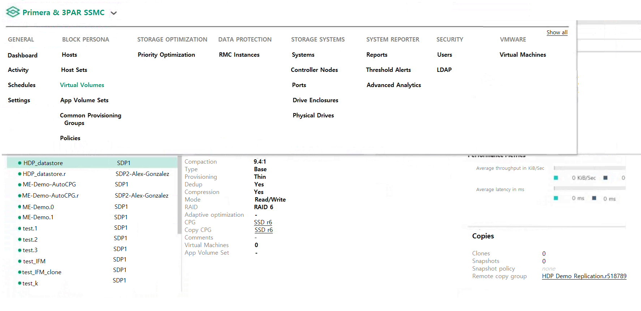Click the Show all link
This screenshot has width=641, height=311.
(x=557, y=33)
